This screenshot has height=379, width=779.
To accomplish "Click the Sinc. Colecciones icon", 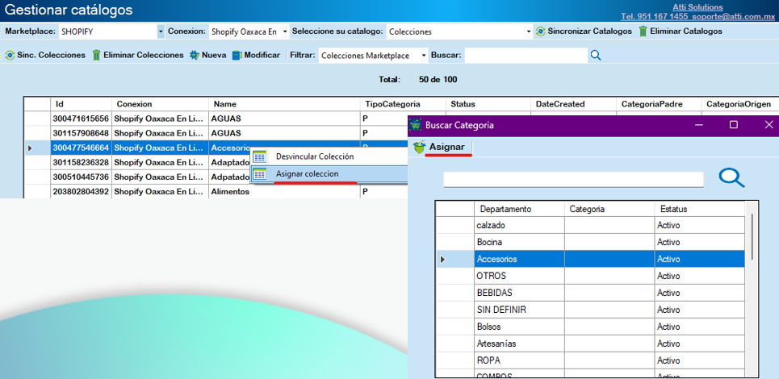I will coord(10,56).
